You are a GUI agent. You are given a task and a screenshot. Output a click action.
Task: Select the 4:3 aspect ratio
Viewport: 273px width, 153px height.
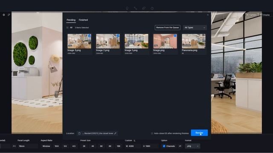pyautogui.click(x=74, y=146)
